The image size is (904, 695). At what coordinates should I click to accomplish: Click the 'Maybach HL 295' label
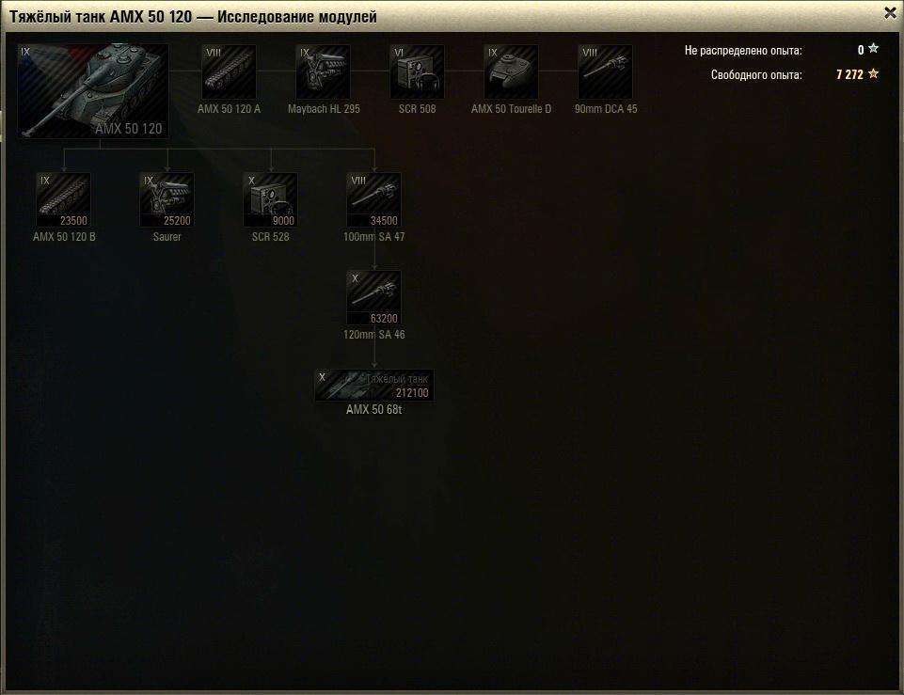324,109
